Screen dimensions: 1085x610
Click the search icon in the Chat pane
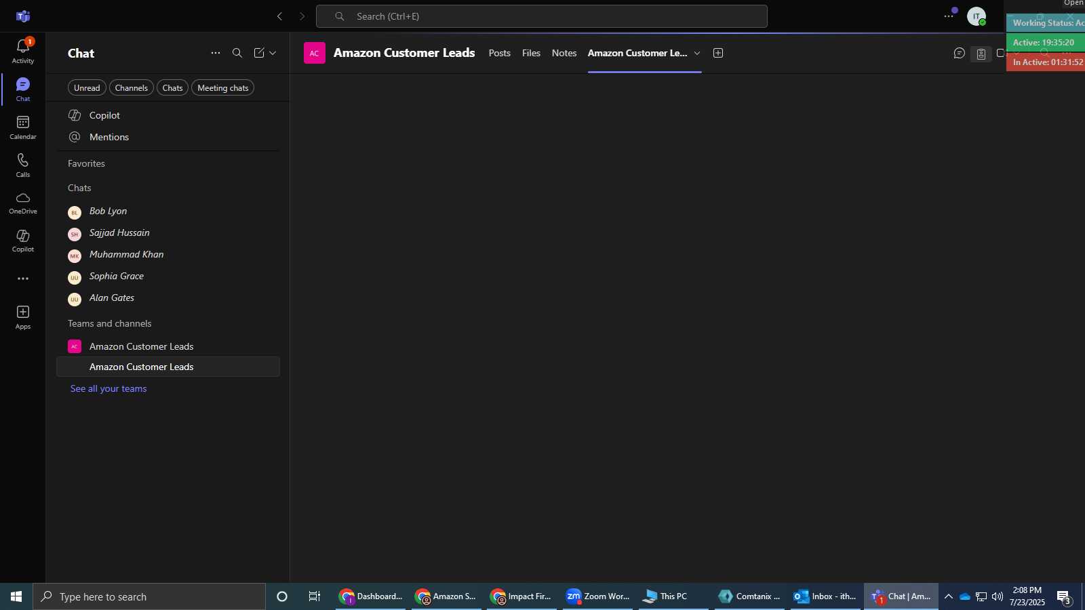point(237,53)
